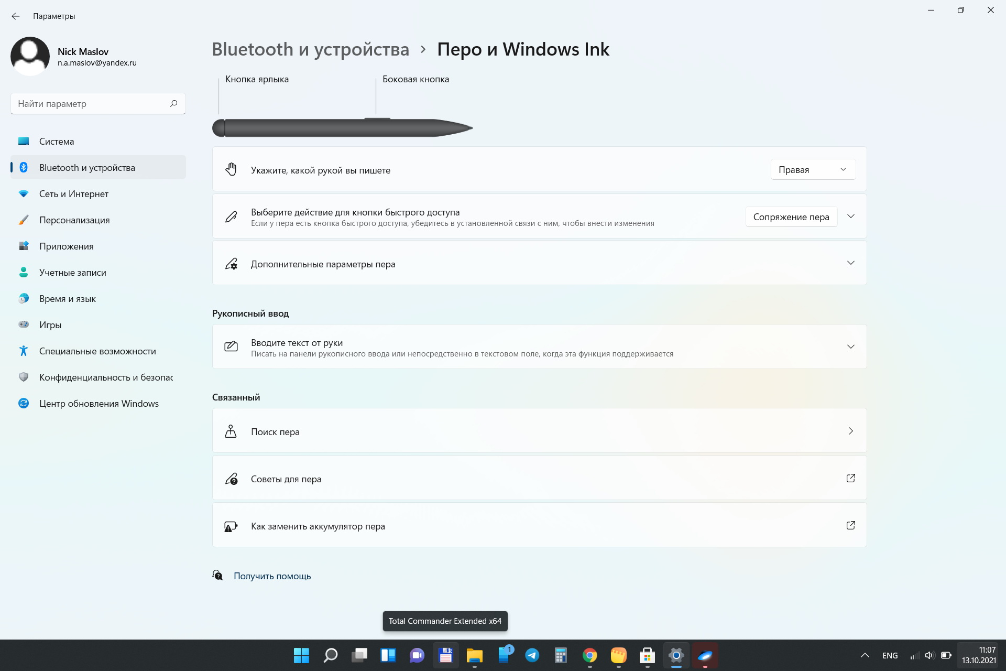This screenshot has width=1006, height=671.
Task: Open Telegram from the taskbar
Action: tap(532, 655)
